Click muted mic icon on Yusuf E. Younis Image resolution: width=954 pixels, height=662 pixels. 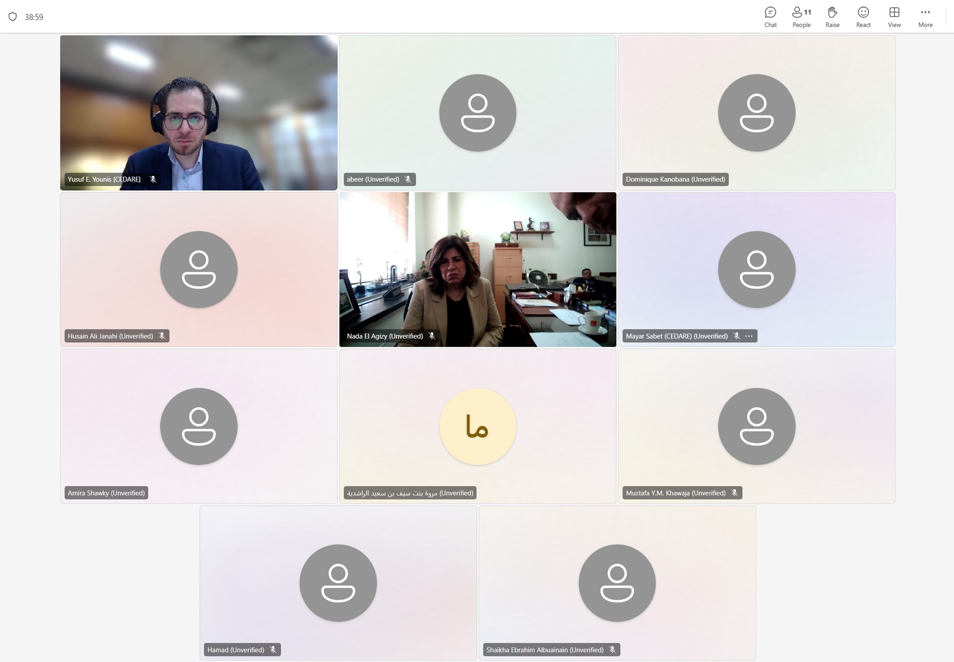pos(153,179)
